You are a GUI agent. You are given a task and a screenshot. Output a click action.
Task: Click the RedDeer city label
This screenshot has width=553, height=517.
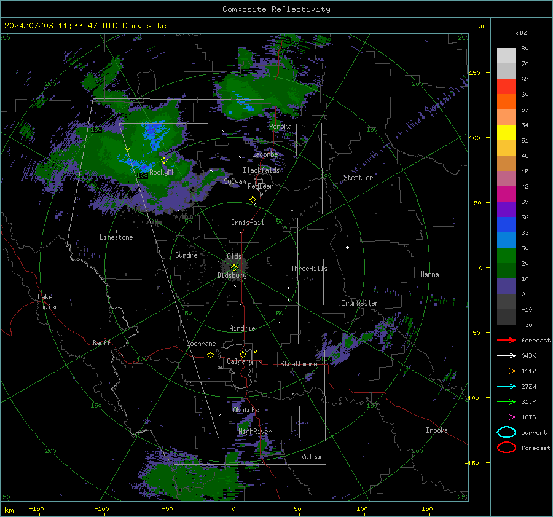pyautogui.click(x=261, y=186)
